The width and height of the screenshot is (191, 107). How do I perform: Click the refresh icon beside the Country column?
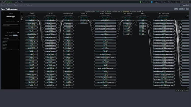click(22, 18)
